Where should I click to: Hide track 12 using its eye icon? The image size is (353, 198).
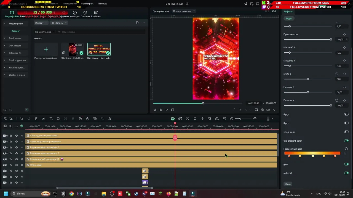22,141
